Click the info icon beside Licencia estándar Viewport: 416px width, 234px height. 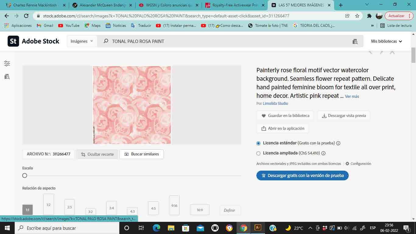[338, 143]
